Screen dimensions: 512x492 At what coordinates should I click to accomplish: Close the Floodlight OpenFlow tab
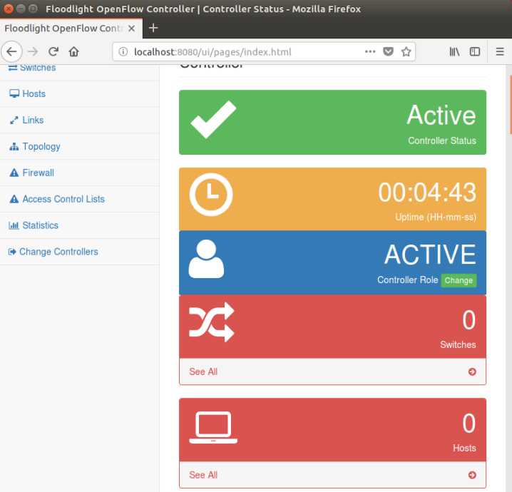132,29
